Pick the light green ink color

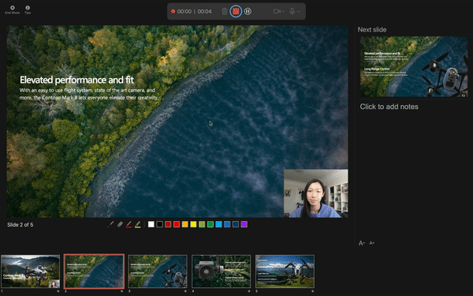point(202,224)
